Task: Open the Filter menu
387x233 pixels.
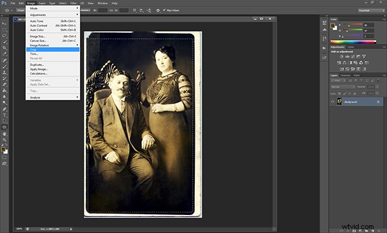Action: click(x=74, y=3)
